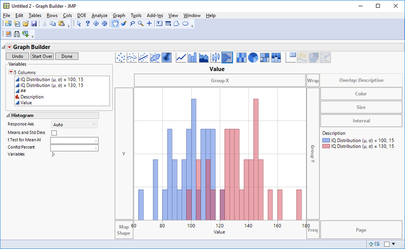Select the Magnifier zoom tool

point(141,24)
